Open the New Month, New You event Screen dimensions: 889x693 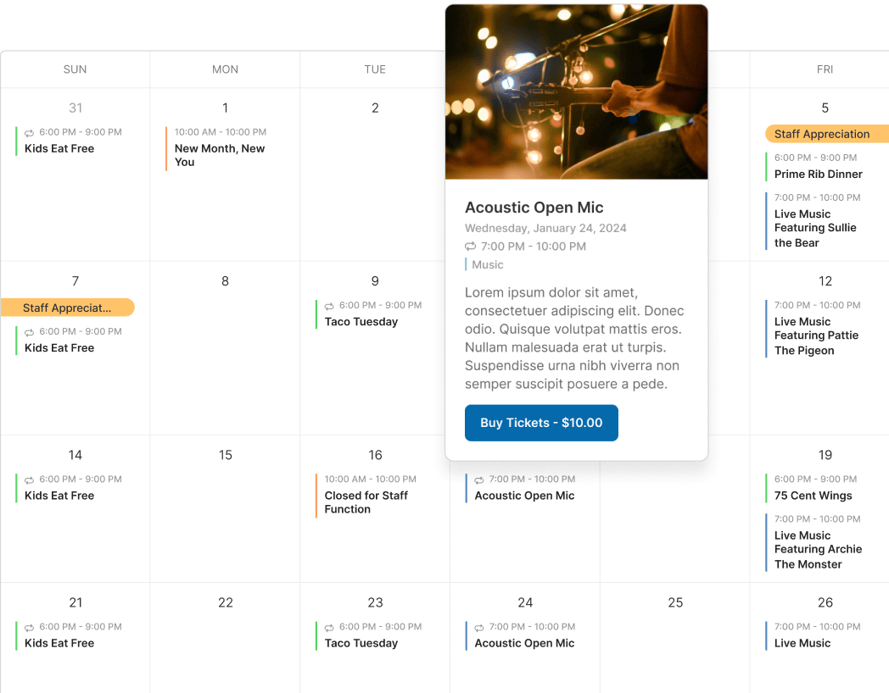(x=220, y=155)
